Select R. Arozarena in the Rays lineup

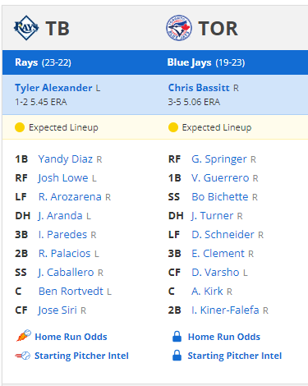coord(70,197)
